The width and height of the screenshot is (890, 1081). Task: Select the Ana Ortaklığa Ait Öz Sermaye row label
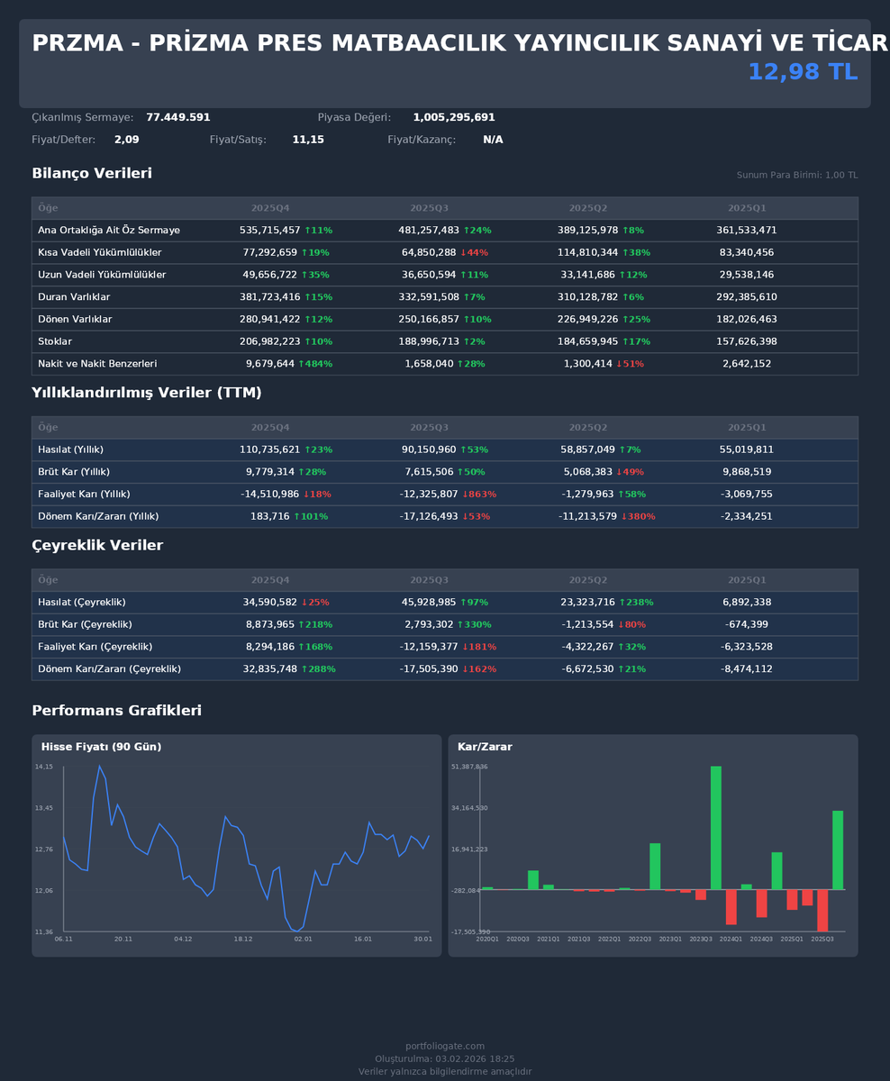[x=109, y=231]
